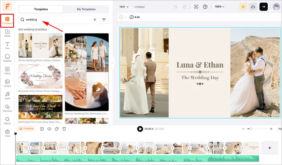The width and height of the screenshot is (282, 165).
Task: Click the Fit timeline button
Action: (x=279, y=129)
